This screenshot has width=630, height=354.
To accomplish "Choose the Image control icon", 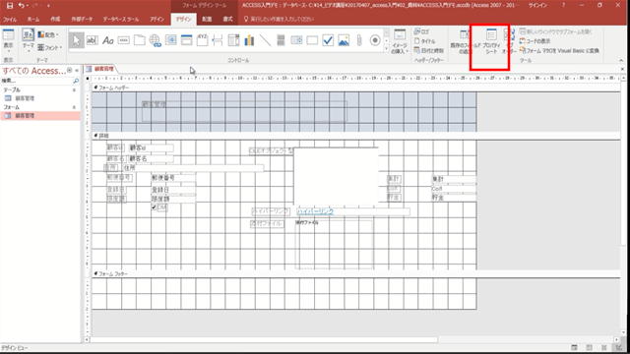I will [344, 40].
